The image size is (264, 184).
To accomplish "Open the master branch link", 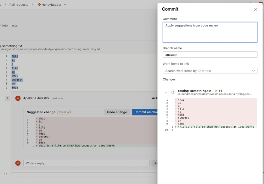I will pyautogui.click(x=14, y=25).
